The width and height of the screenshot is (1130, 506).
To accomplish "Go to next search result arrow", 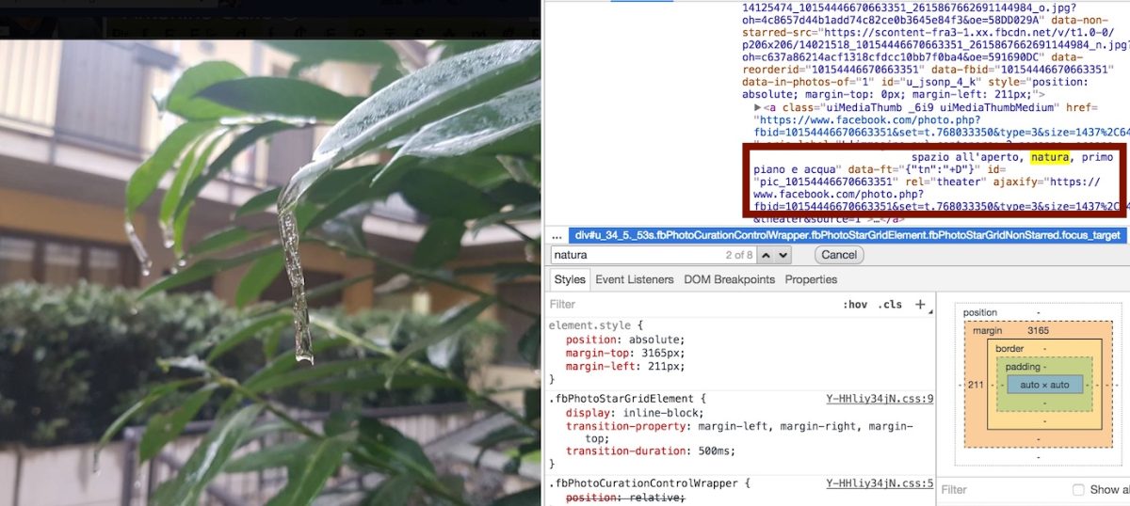I will pyautogui.click(x=784, y=255).
